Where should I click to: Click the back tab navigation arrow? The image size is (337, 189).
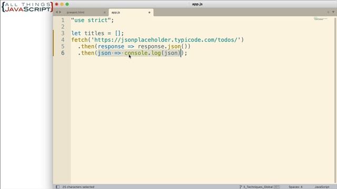57,12
